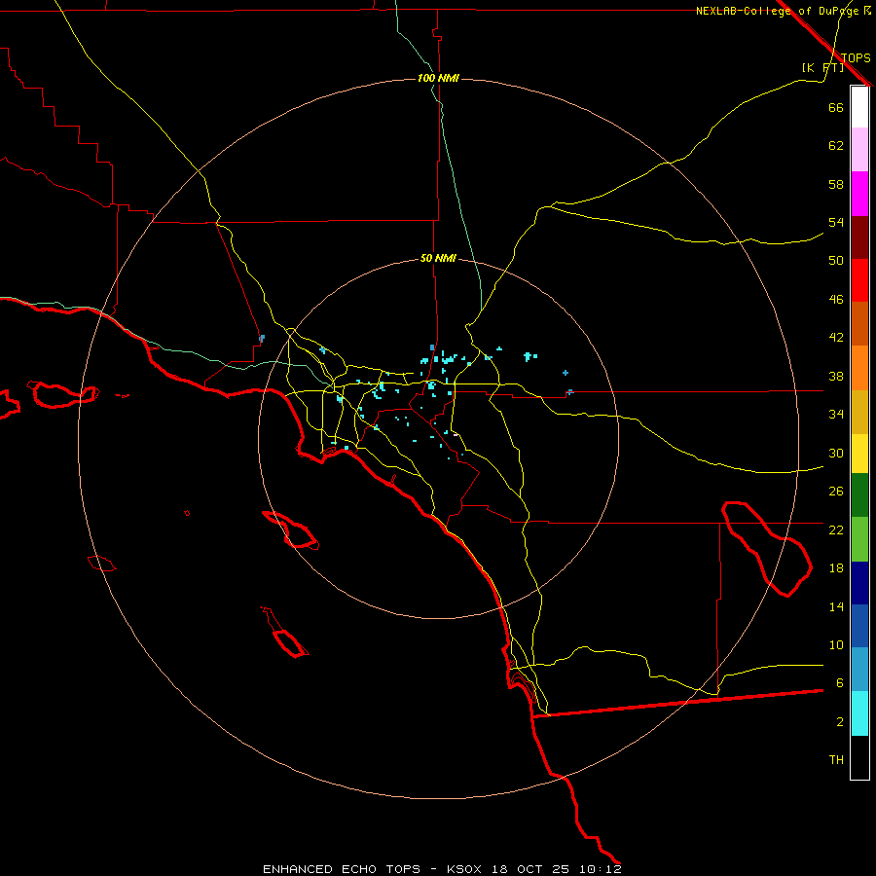Click the "NEXLAB-College of DuPage" credit text
The width and height of the screenshot is (876, 876).
point(778,11)
